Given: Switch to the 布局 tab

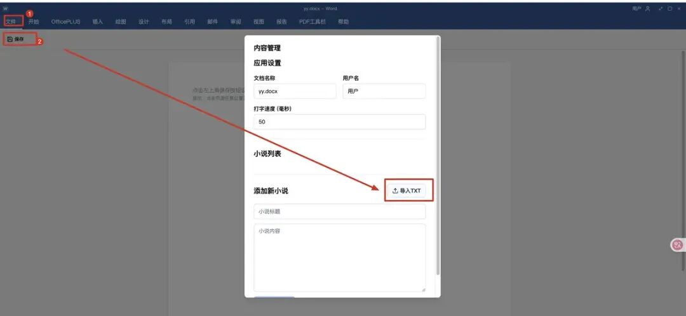Looking at the screenshot, I should coord(166,22).
